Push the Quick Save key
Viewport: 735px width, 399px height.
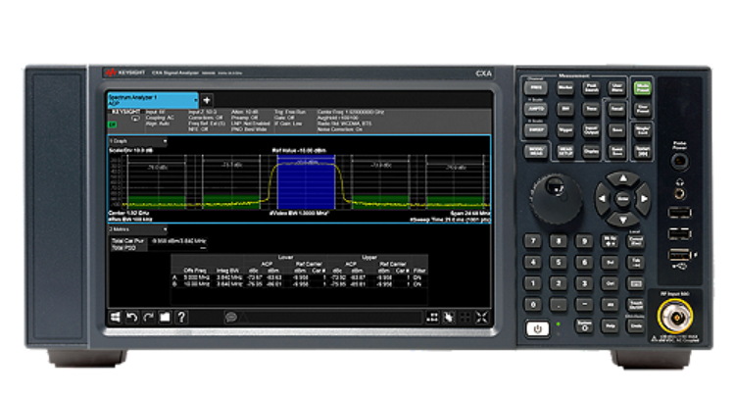[616, 151]
